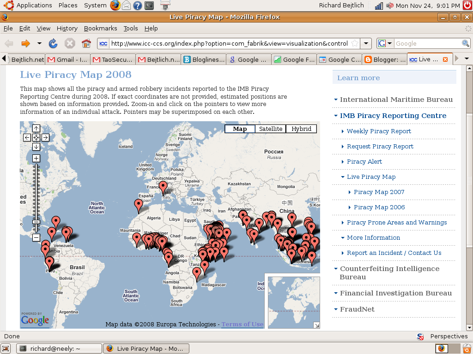Click the search magnifier icon
Screen dimensions: 473x354
pyautogui.click(x=466, y=43)
